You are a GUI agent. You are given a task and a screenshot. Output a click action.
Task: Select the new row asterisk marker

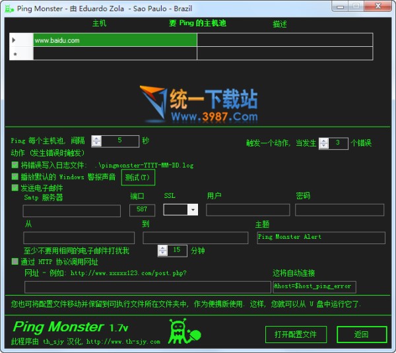pyautogui.click(x=15, y=54)
